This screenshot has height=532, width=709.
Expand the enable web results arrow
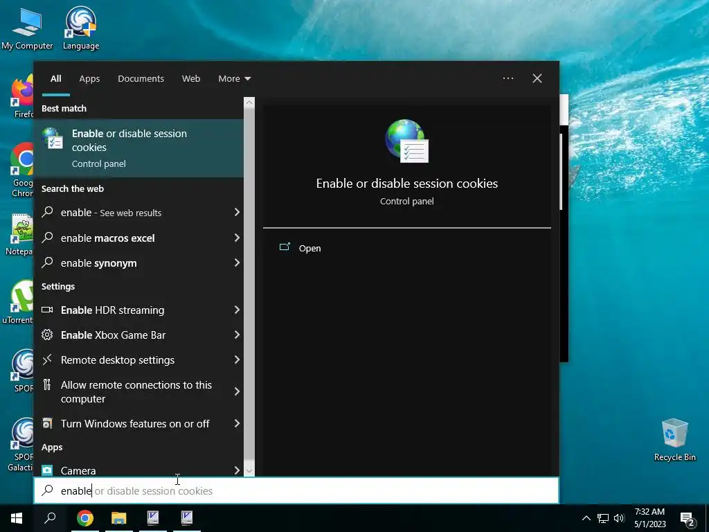[x=237, y=212]
